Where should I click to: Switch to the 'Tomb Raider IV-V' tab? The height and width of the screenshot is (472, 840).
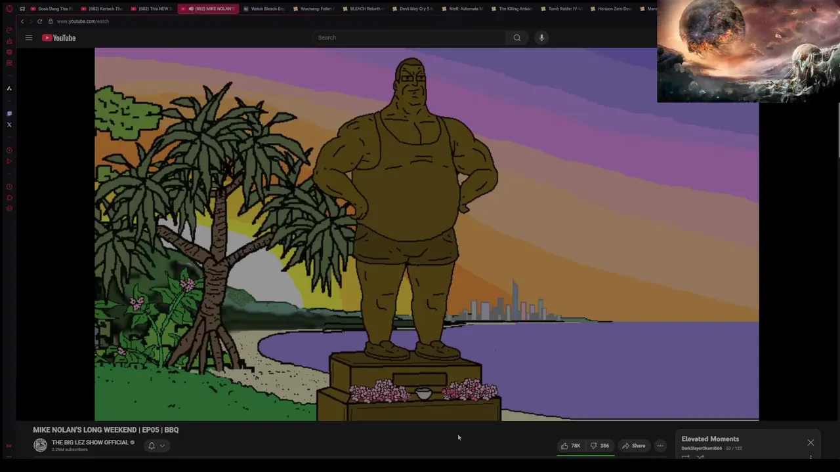pyautogui.click(x=562, y=9)
